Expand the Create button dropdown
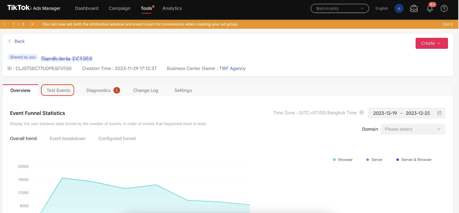459x213 pixels. [431, 43]
